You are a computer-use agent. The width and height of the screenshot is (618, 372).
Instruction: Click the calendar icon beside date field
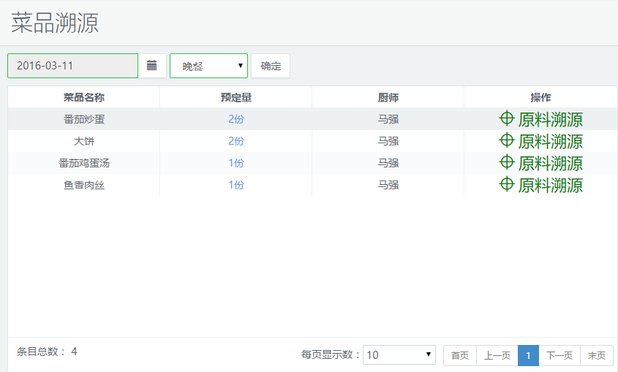pyautogui.click(x=151, y=66)
